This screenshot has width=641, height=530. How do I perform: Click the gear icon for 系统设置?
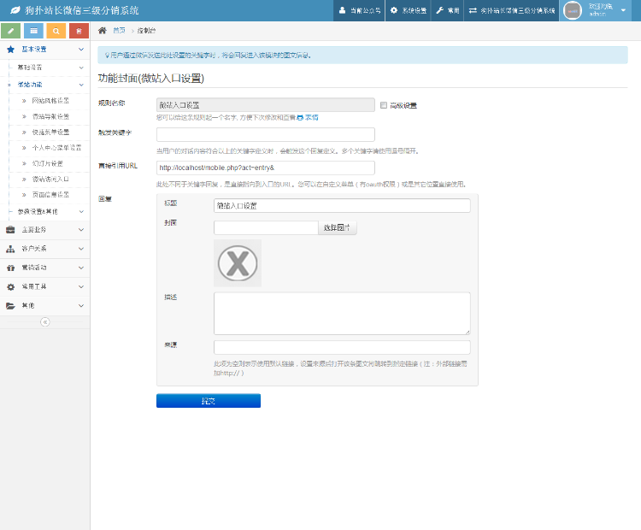pyautogui.click(x=394, y=10)
